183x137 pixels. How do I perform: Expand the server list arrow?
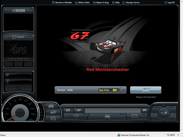point(124,90)
